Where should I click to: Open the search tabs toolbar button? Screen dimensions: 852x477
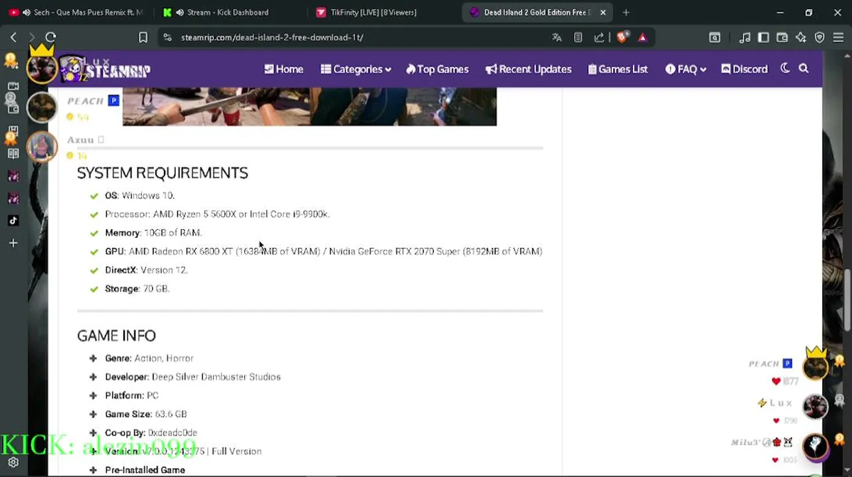(x=715, y=38)
